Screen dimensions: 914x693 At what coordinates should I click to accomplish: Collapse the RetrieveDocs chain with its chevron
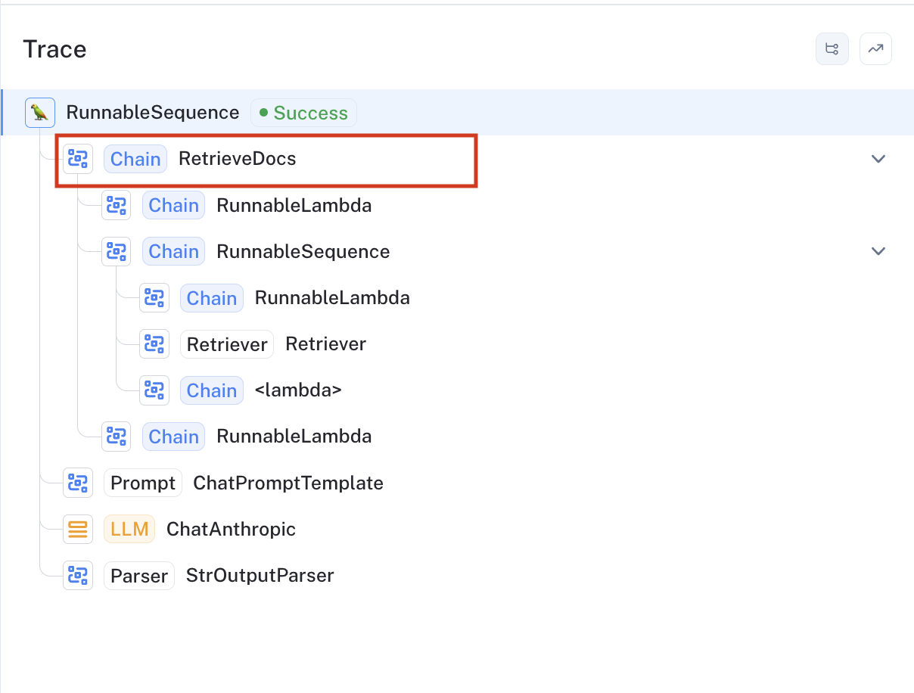click(x=878, y=159)
